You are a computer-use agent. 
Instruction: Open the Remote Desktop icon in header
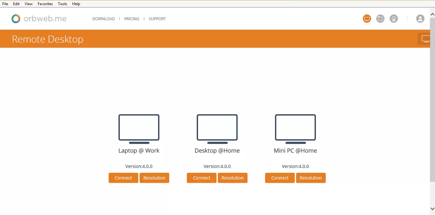coord(367,19)
